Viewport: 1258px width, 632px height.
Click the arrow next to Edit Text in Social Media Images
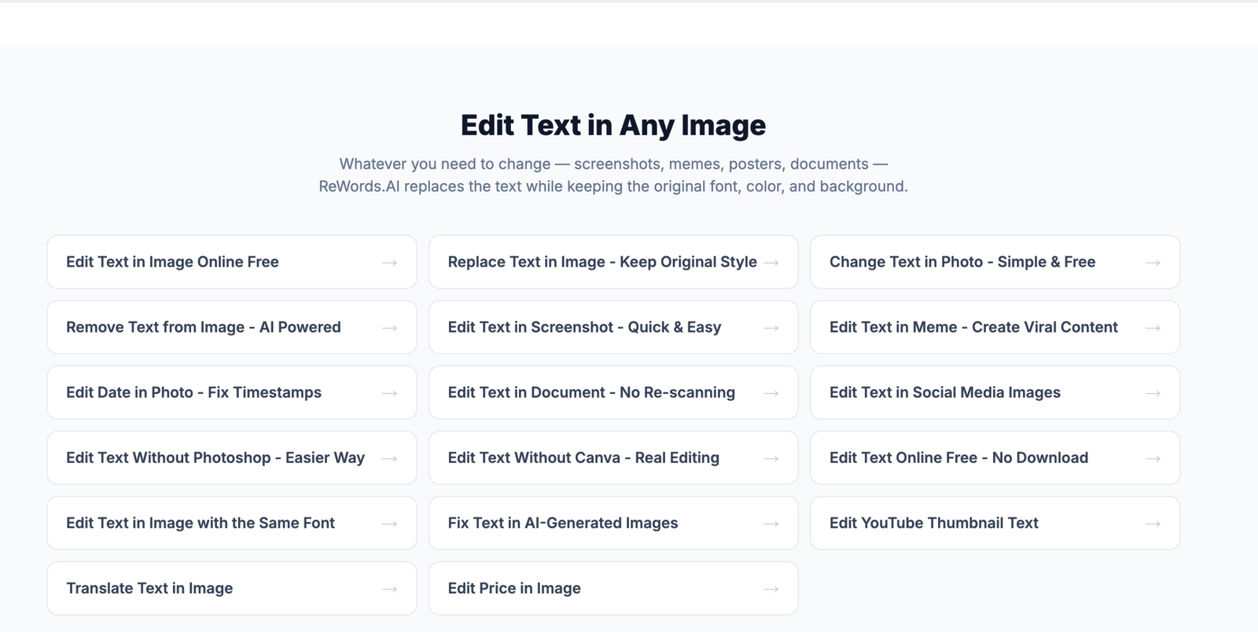pyautogui.click(x=1153, y=393)
